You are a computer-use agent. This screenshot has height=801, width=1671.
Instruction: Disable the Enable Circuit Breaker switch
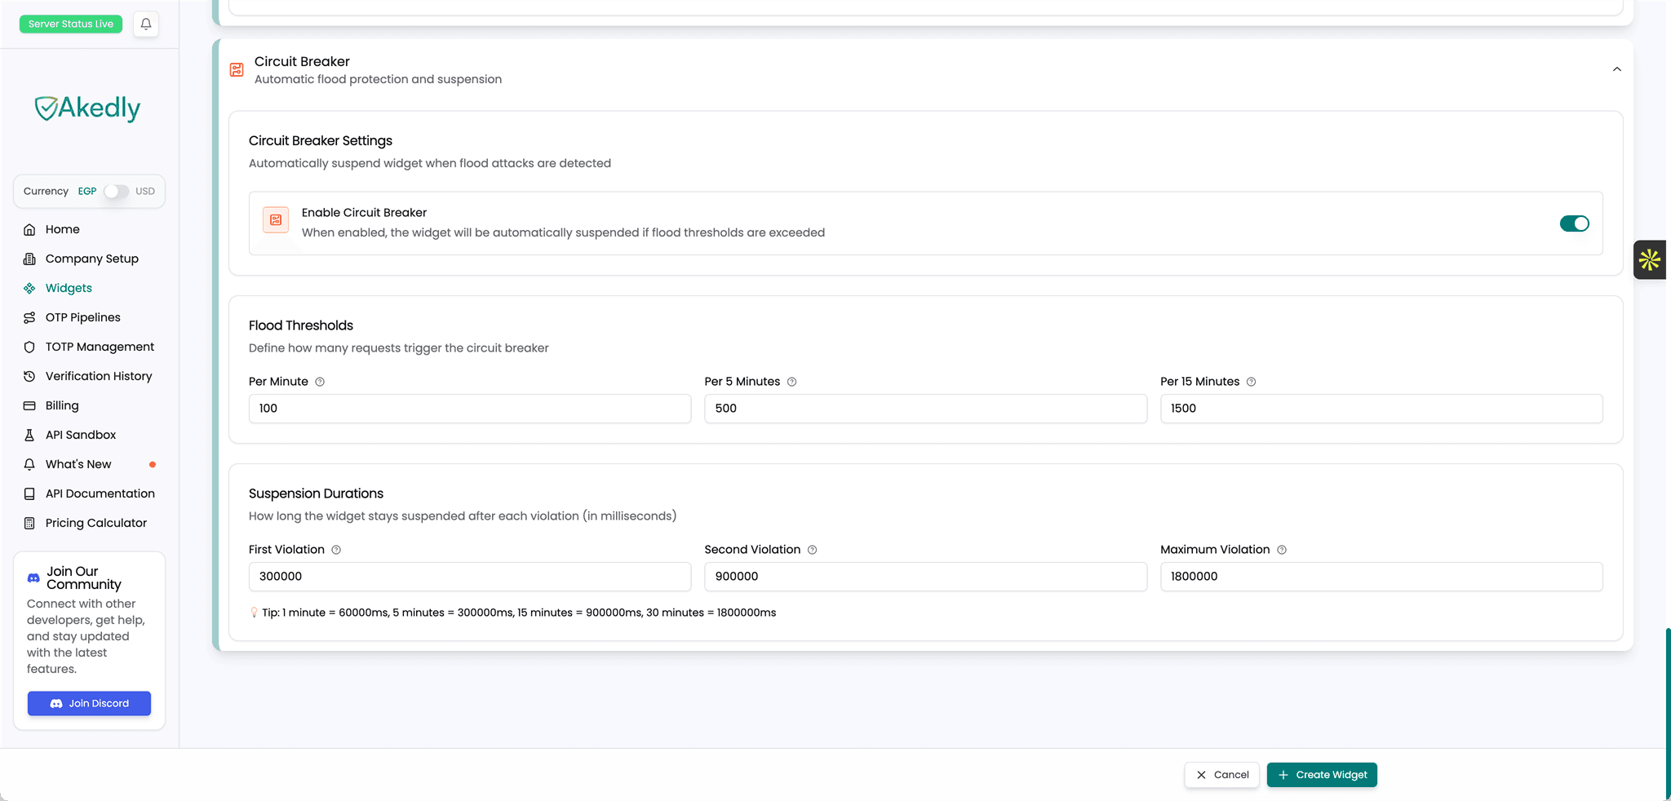coord(1574,223)
